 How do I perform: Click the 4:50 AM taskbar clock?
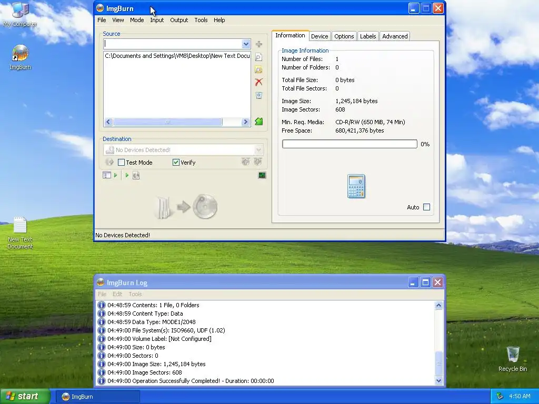click(x=520, y=396)
